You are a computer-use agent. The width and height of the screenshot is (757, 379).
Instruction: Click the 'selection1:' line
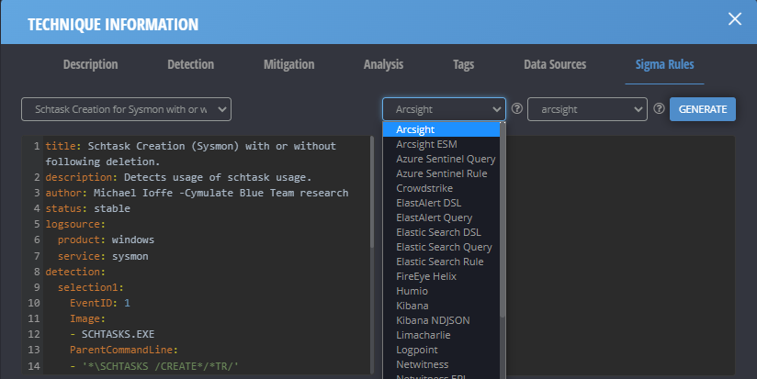(91, 287)
